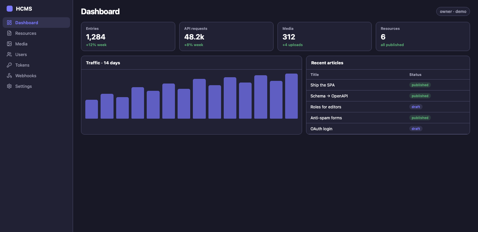Click the Dashboard page heading
Image resolution: width=478 pixels, height=232 pixels.
[100, 11]
